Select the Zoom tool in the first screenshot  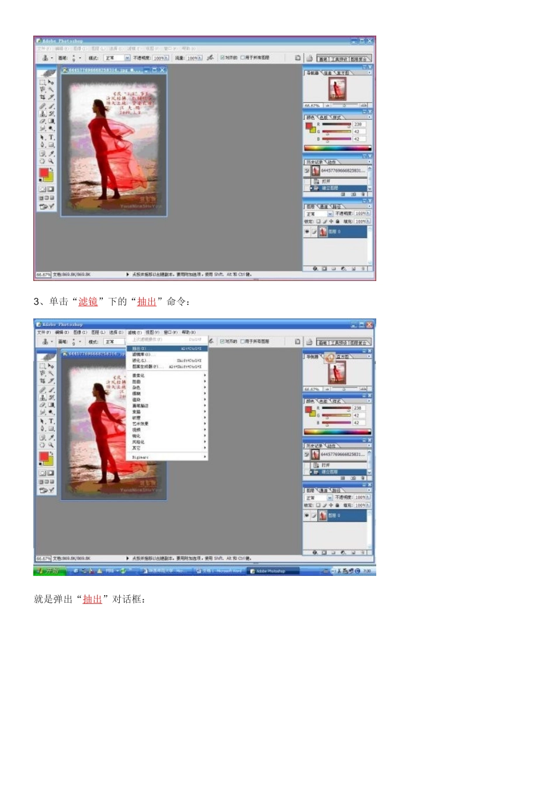pos(51,161)
